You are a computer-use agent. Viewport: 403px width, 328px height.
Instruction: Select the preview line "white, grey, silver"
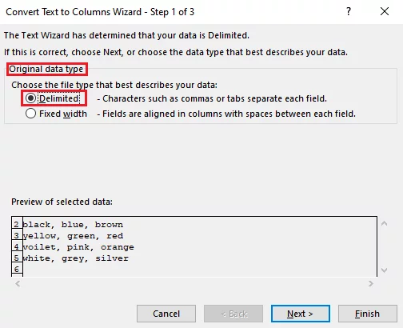[76, 258]
